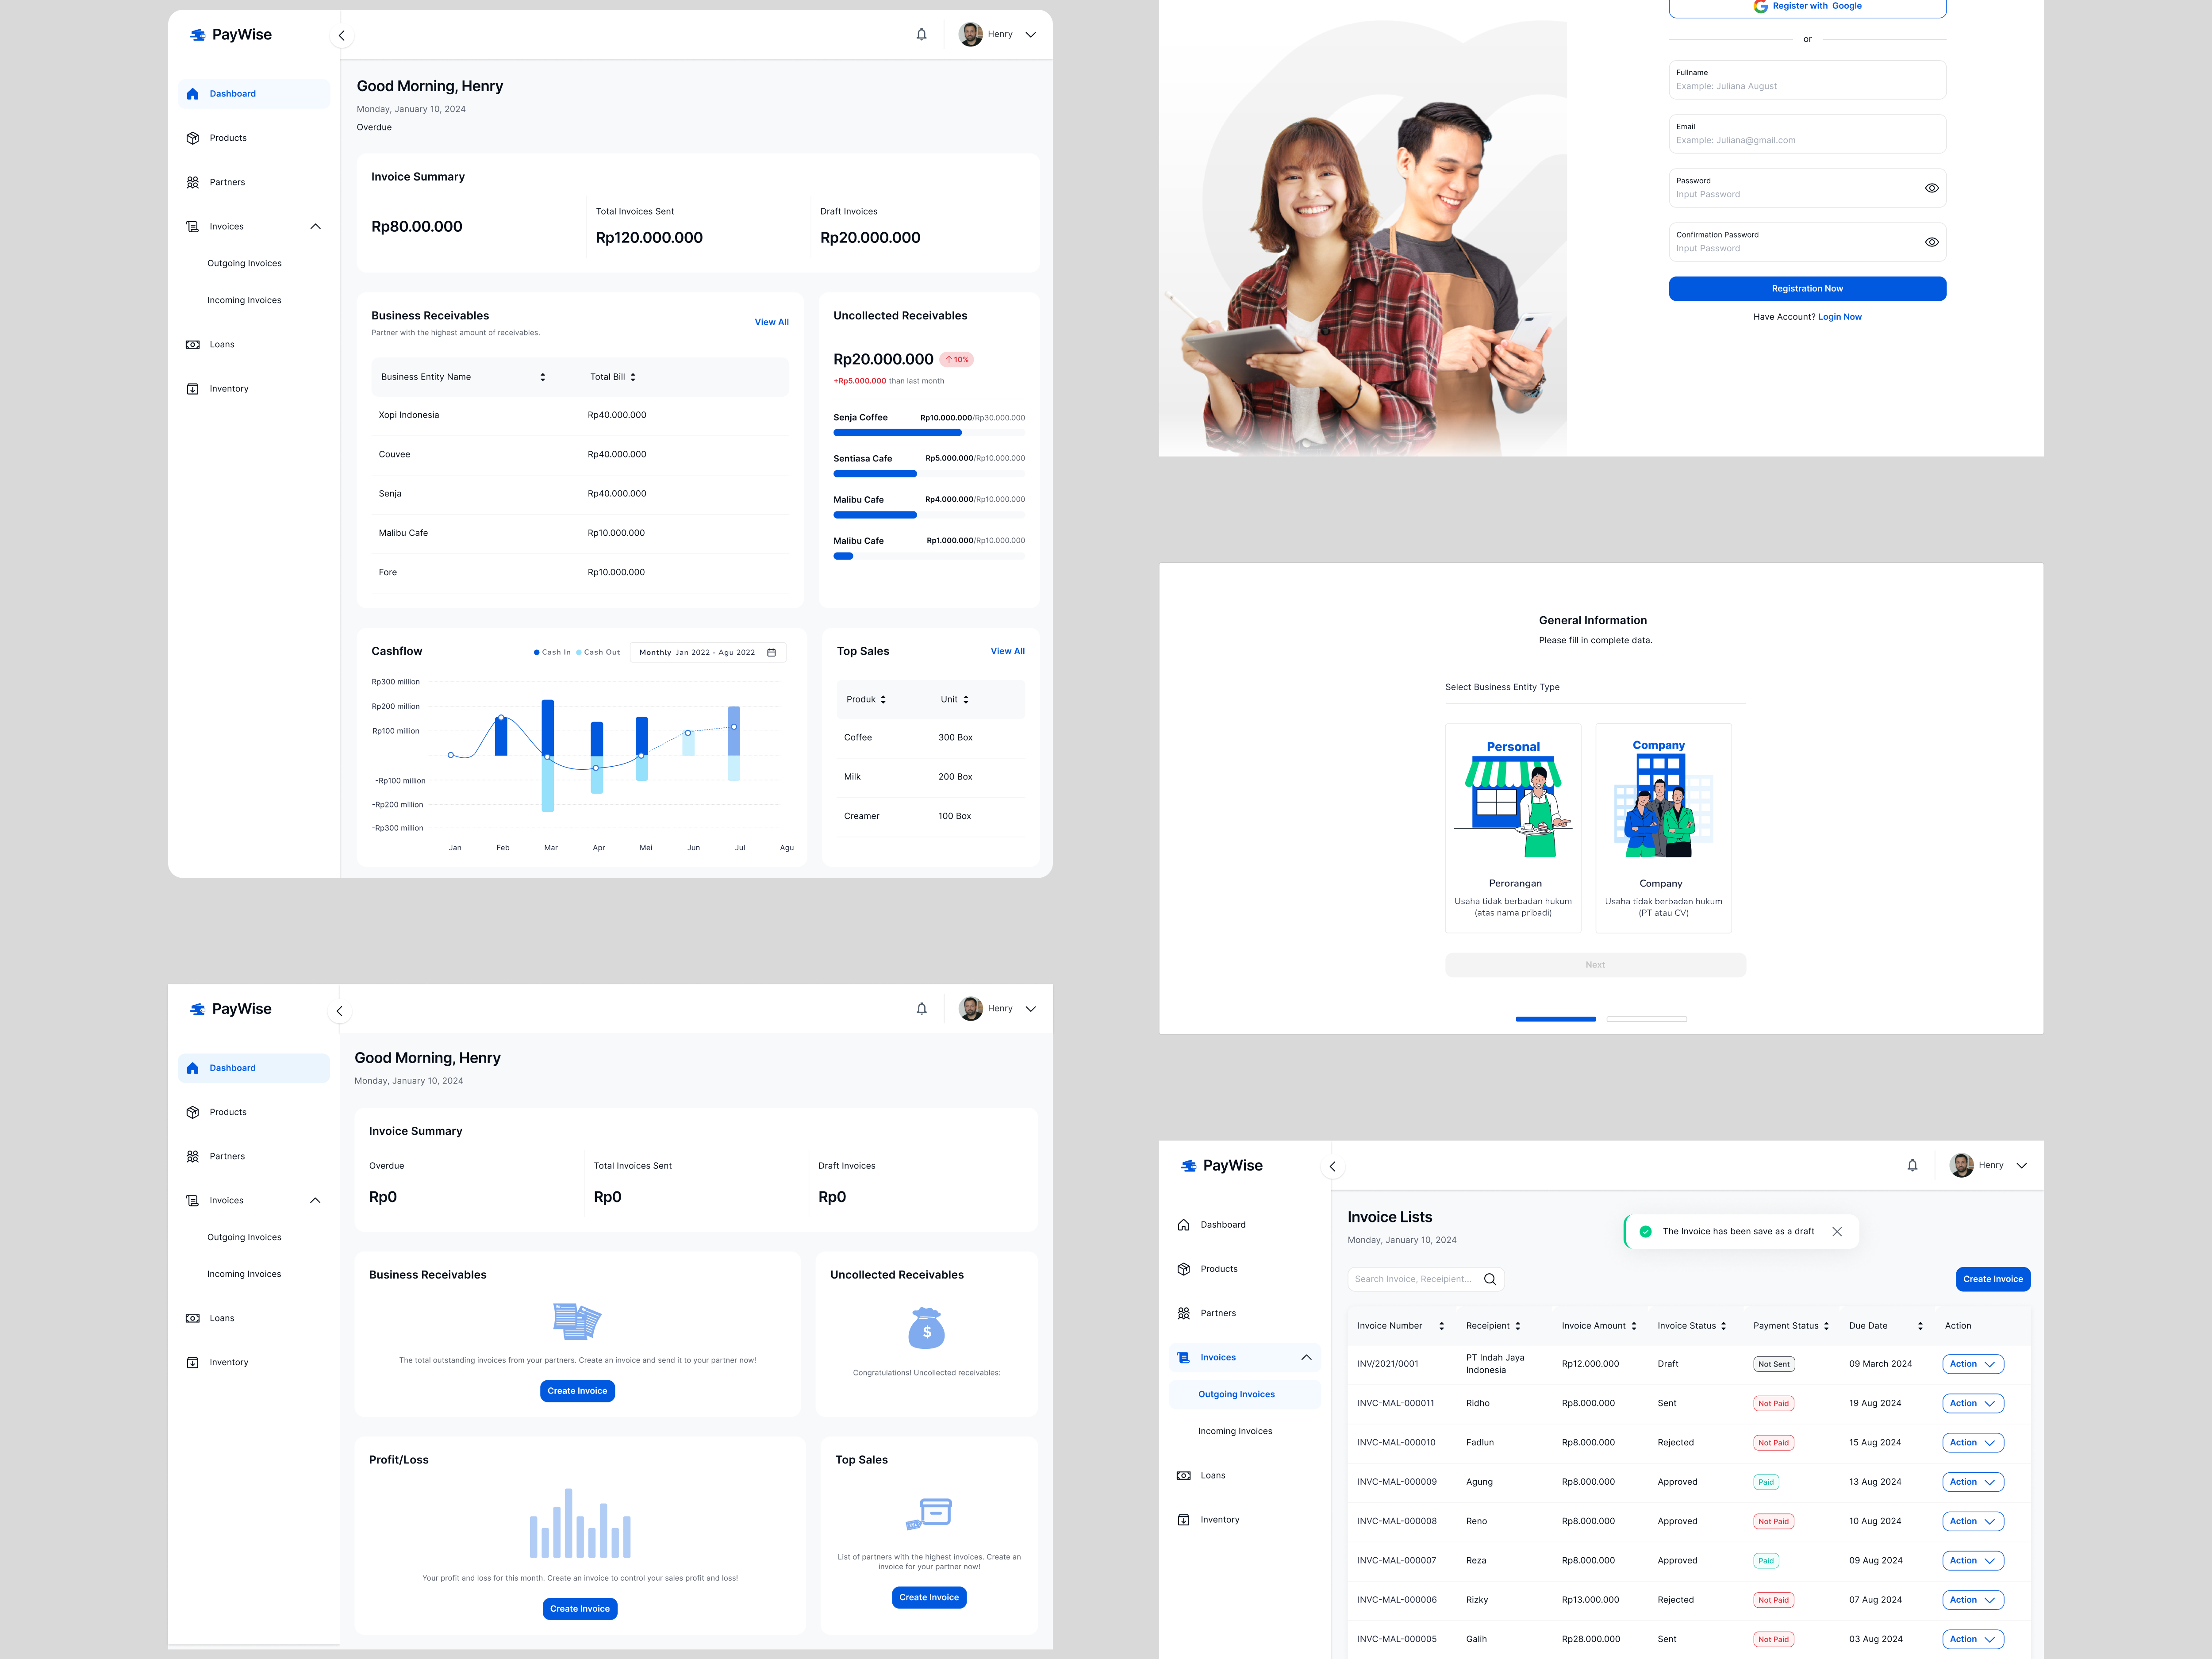Click the notification bell in the top dashboard header
Image resolution: width=2212 pixels, height=1659 pixels.
click(921, 34)
